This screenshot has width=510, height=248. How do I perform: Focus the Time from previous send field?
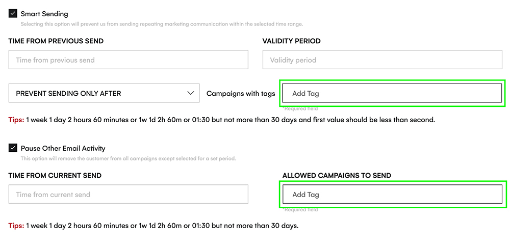[129, 60]
